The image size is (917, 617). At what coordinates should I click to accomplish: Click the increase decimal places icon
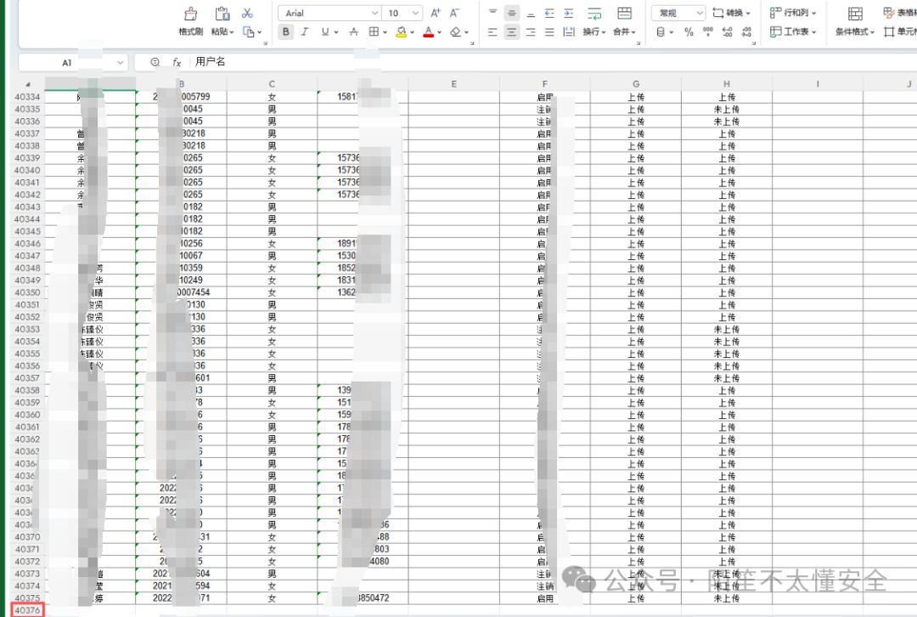[x=728, y=31]
